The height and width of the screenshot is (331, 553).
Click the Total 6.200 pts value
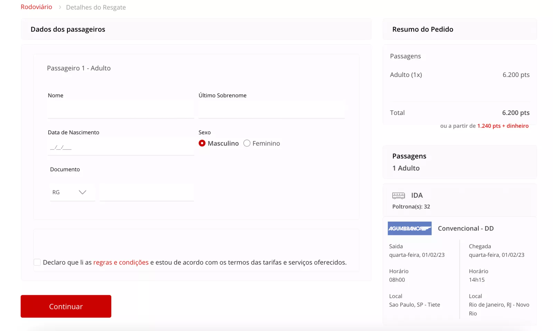click(516, 113)
